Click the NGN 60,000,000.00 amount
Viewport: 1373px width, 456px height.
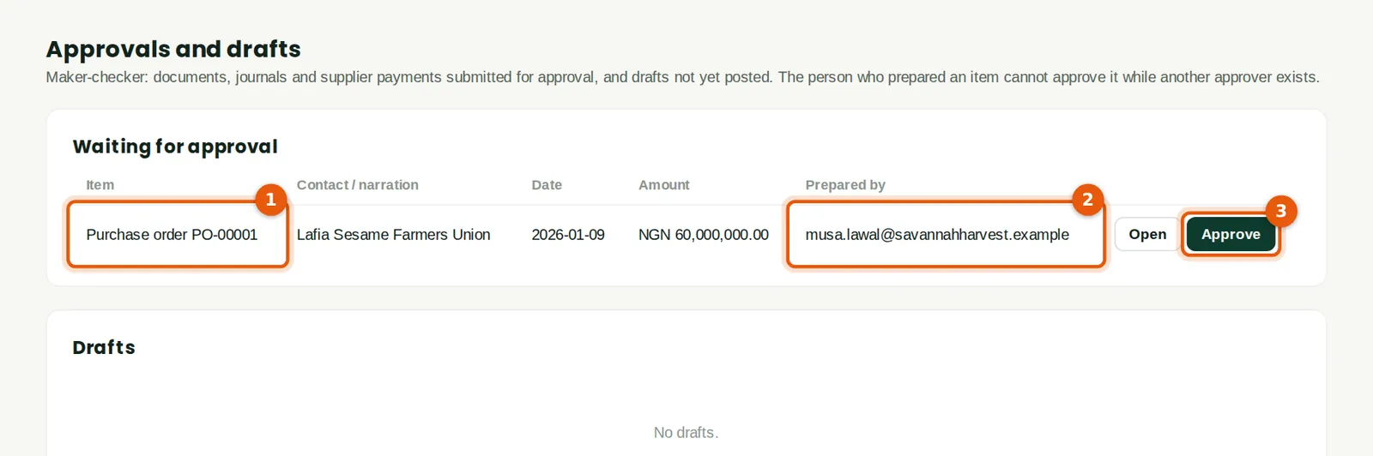click(704, 234)
